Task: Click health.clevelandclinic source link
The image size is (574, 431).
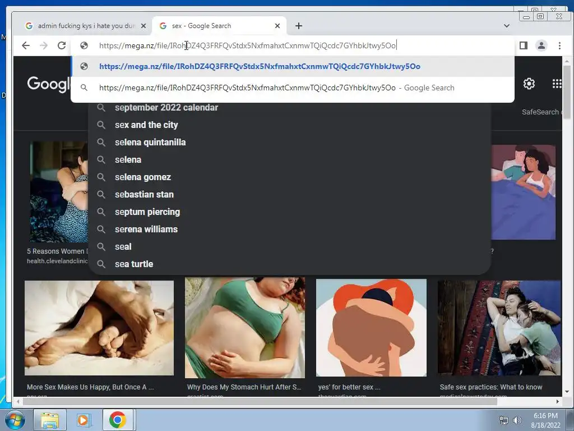Action: click(x=57, y=261)
